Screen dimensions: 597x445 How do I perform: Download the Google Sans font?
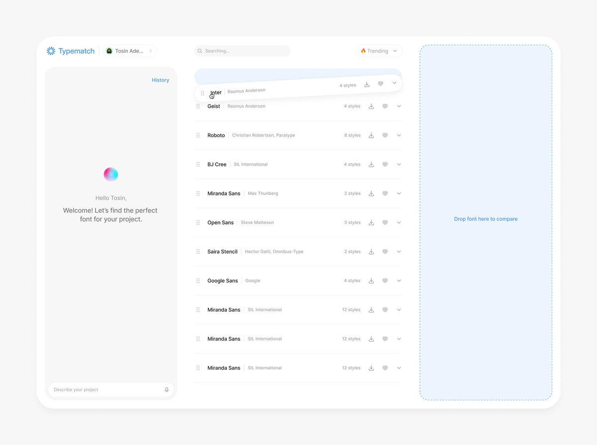(371, 281)
